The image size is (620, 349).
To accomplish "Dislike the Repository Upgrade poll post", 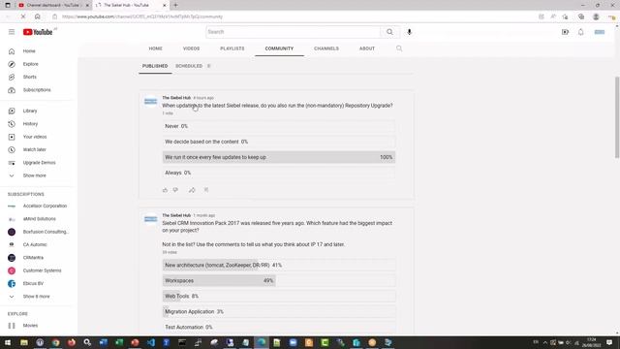I will click(x=175, y=190).
